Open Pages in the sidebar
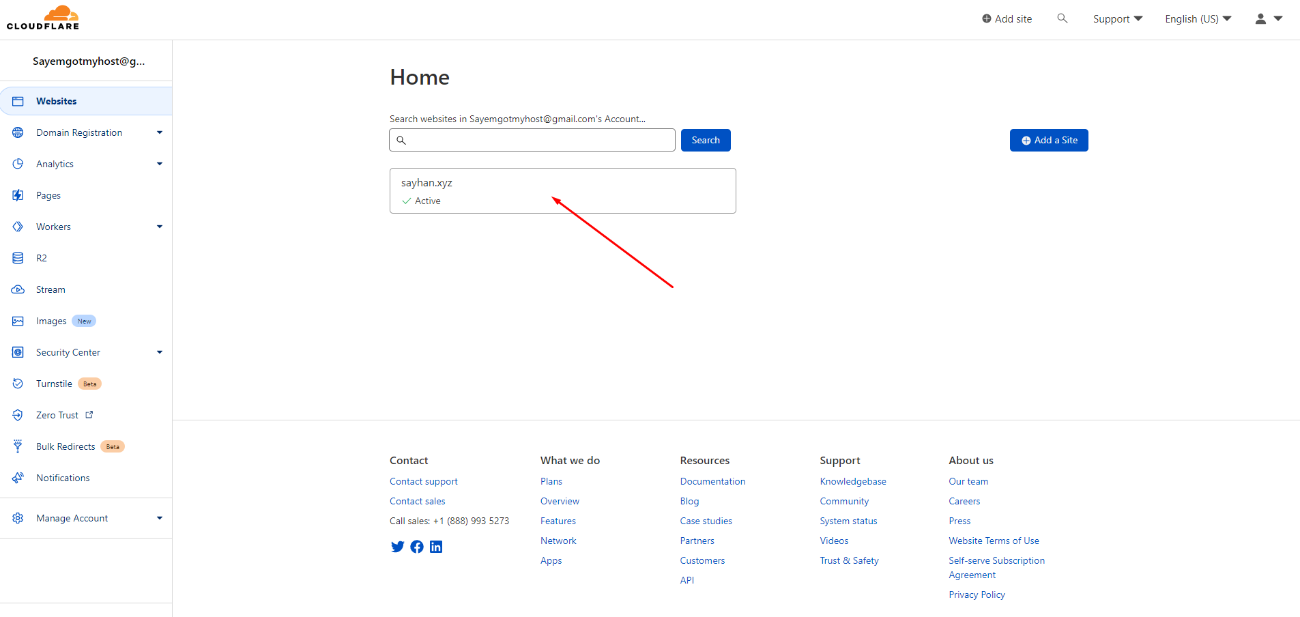This screenshot has height=617, width=1300. (48, 195)
